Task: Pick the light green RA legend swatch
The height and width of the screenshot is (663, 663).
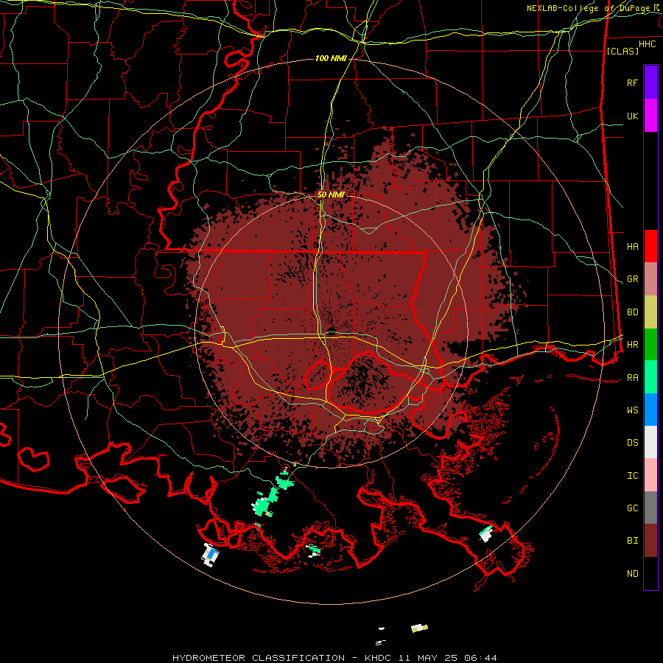Action: tap(650, 377)
